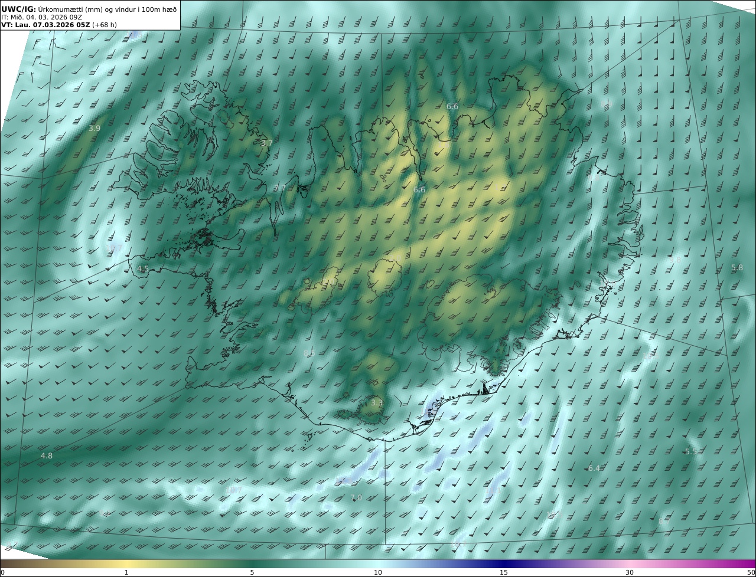Click the magenta end of the color scale

[745, 563]
